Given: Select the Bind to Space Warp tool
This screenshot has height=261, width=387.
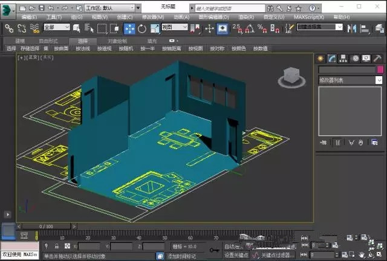Looking at the screenshot, I should point(34,28).
